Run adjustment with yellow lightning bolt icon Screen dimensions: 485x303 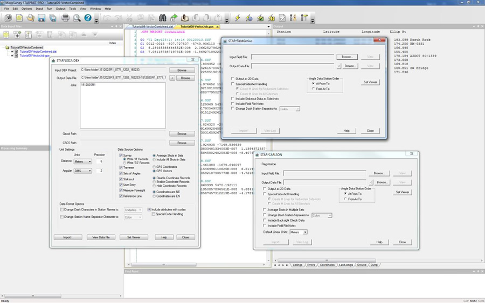click(x=237, y=18)
